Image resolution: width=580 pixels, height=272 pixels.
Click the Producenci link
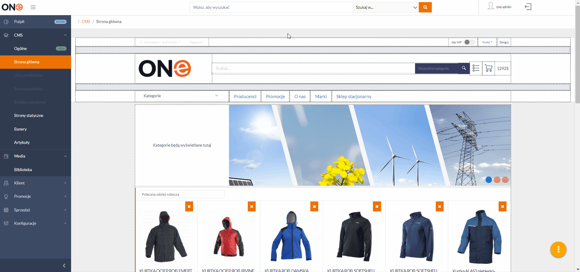[x=245, y=97]
